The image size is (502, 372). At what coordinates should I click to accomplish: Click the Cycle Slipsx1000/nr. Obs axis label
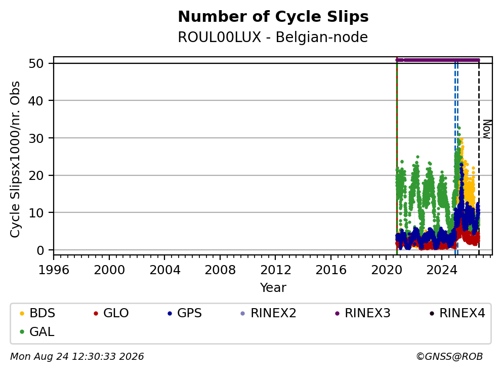click(x=15, y=159)
